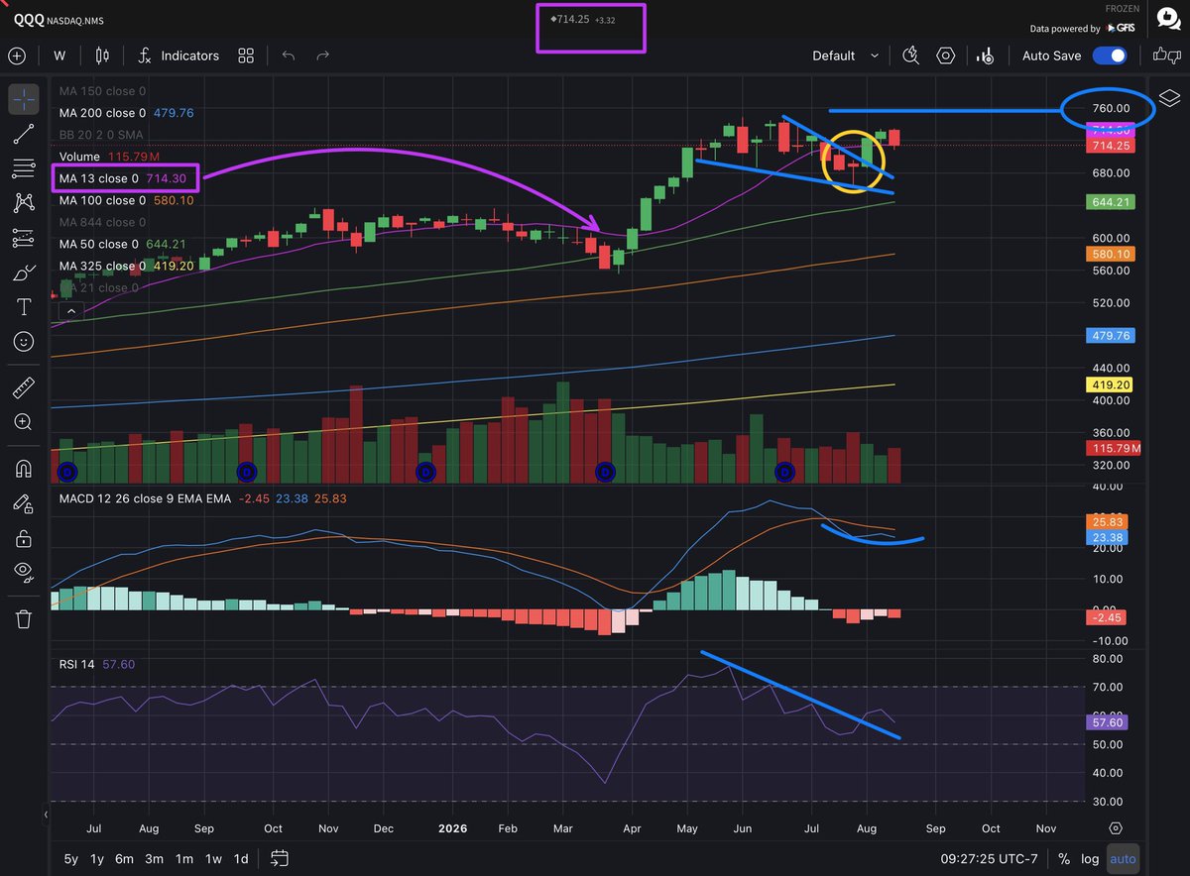Viewport: 1190px width, 876px height.
Task: Open the quick search tool
Action: click(x=911, y=55)
